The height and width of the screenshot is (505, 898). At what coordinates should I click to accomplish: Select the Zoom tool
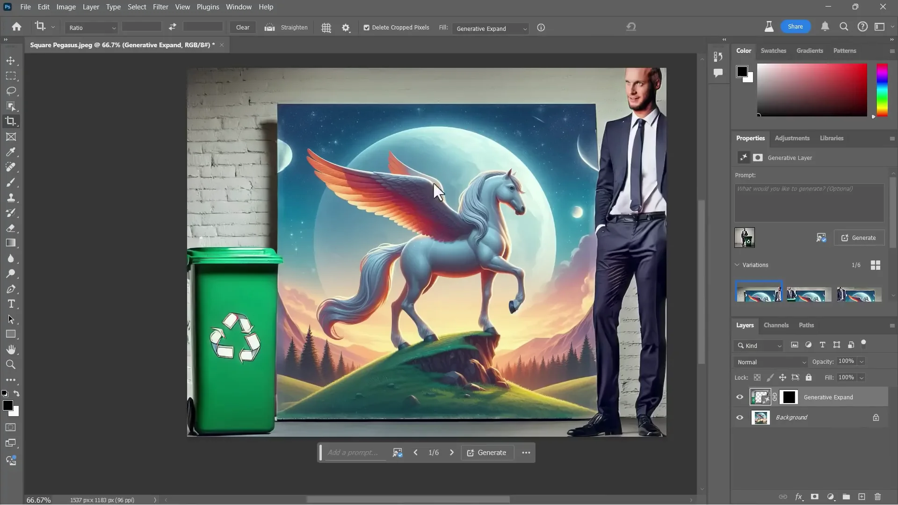click(11, 364)
